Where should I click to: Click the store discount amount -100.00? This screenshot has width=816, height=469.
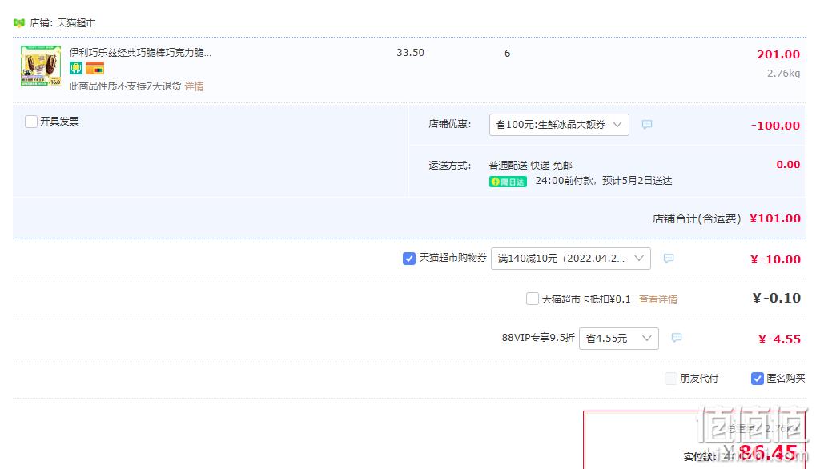pos(775,126)
